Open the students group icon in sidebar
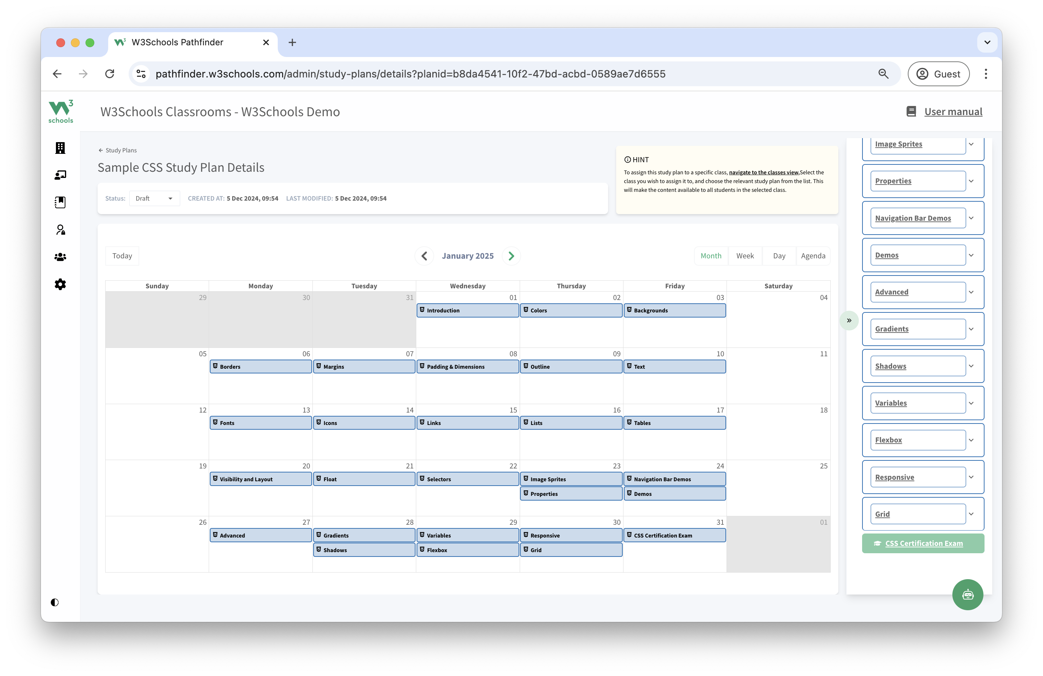 coord(60,257)
